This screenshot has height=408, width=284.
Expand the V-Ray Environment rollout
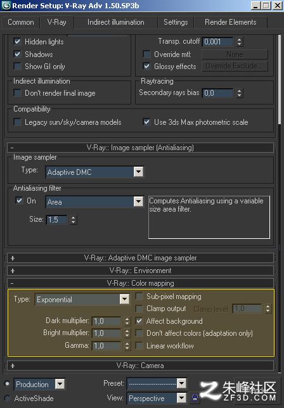click(141, 271)
